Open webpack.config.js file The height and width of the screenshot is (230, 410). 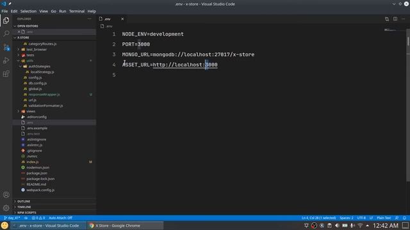tap(40, 190)
